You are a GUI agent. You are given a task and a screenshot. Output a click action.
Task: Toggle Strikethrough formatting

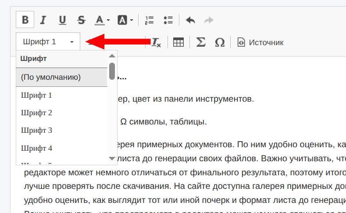(81, 20)
